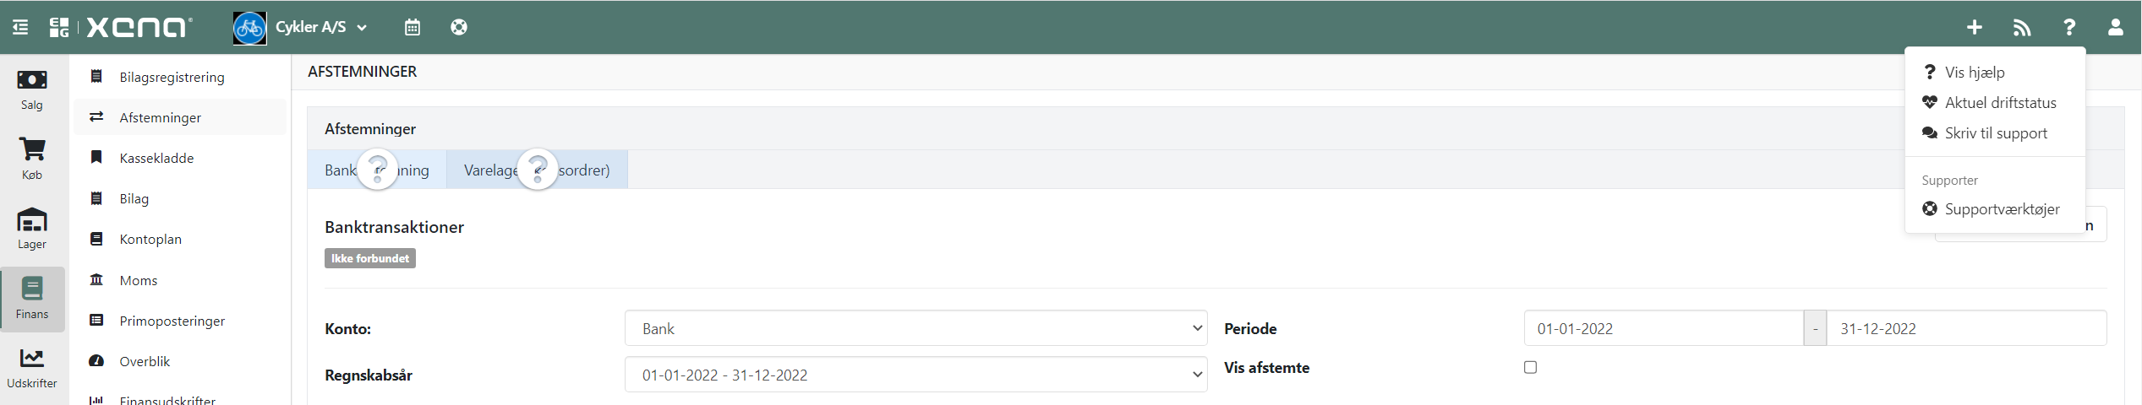
Task: Click the plus icon to create new
Action: click(1974, 27)
